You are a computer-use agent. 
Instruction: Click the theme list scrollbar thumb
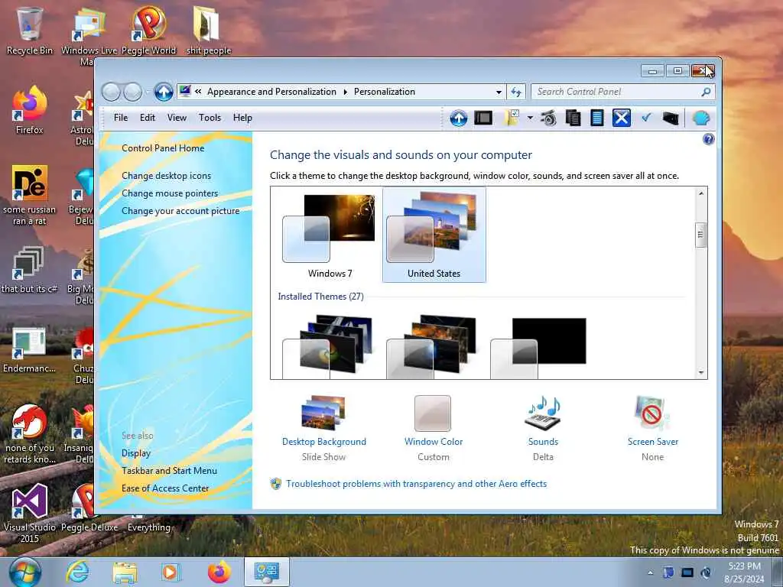pos(701,235)
